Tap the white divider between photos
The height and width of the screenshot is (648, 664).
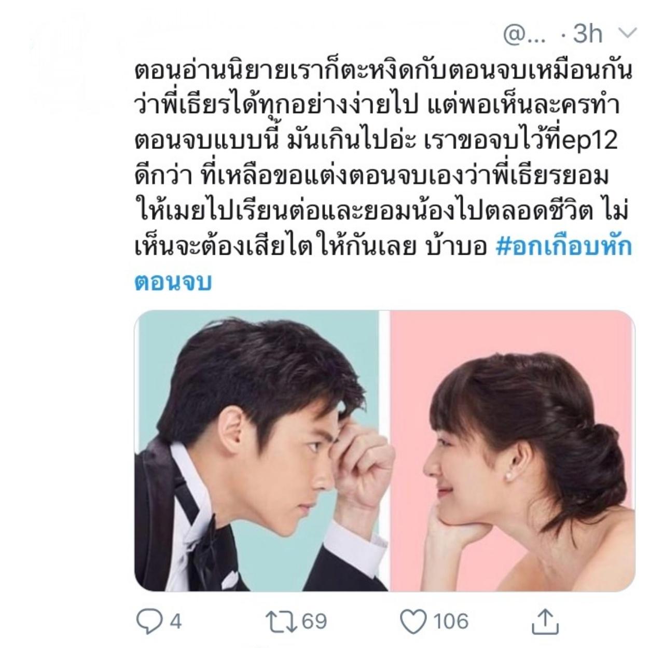[385, 450]
